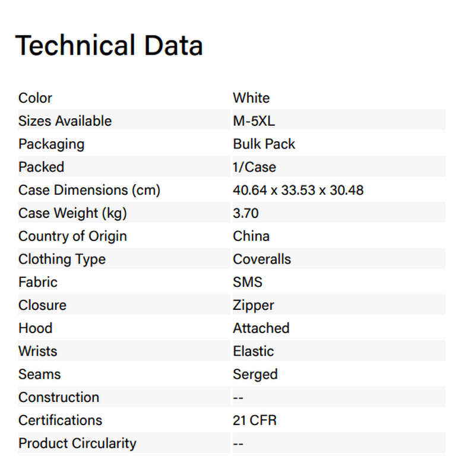Click the Elastic wrists value
Image resolution: width=475 pixels, height=475 pixels.
[x=254, y=351]
